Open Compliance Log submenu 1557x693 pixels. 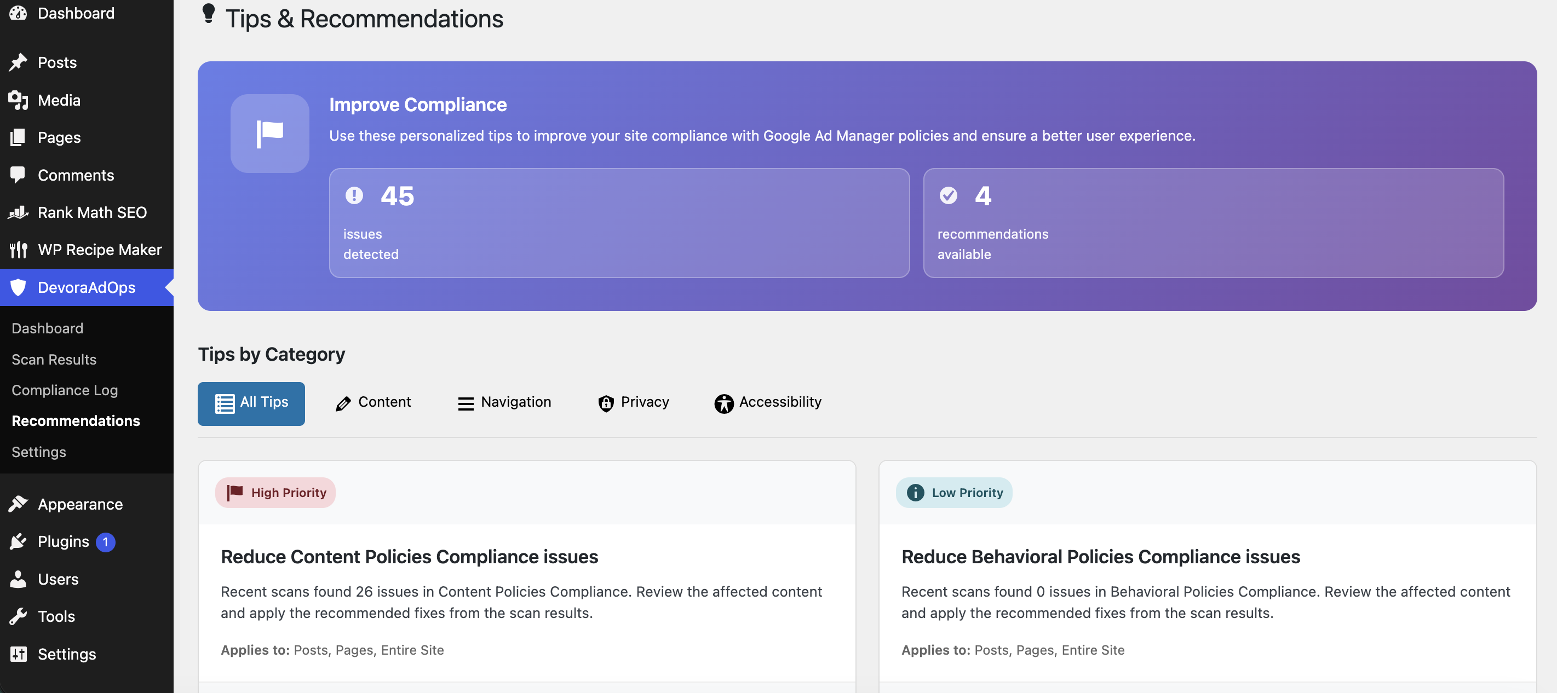(65, 390)
